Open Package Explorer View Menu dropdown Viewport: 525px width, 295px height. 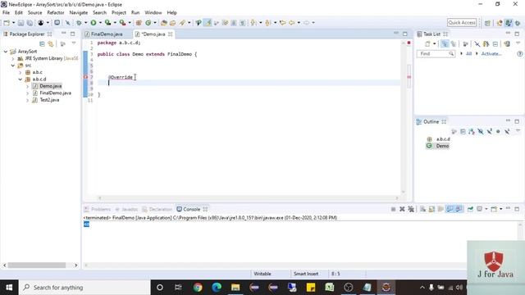pyautogui.click(x=74, y=43)
